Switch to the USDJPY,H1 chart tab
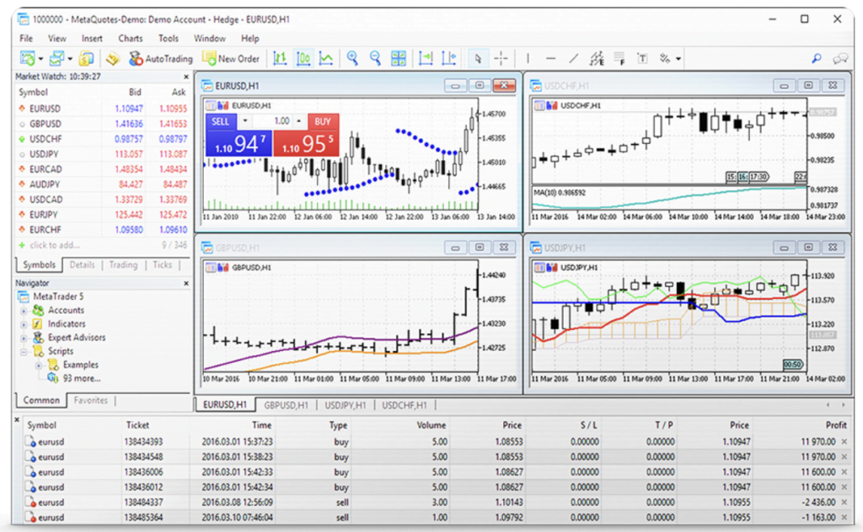 pyautogui.click(x=345, y=405)
